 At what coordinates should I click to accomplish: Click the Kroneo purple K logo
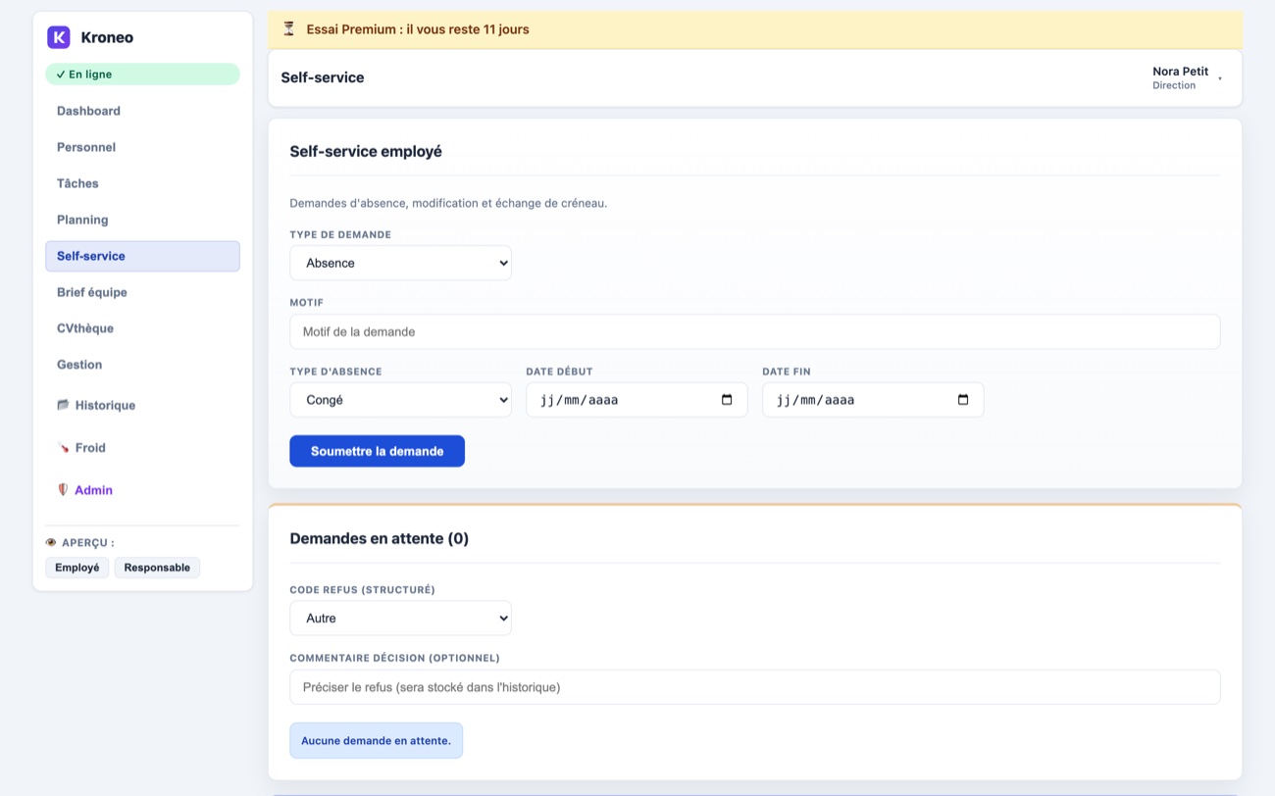(x=59, y=37)
